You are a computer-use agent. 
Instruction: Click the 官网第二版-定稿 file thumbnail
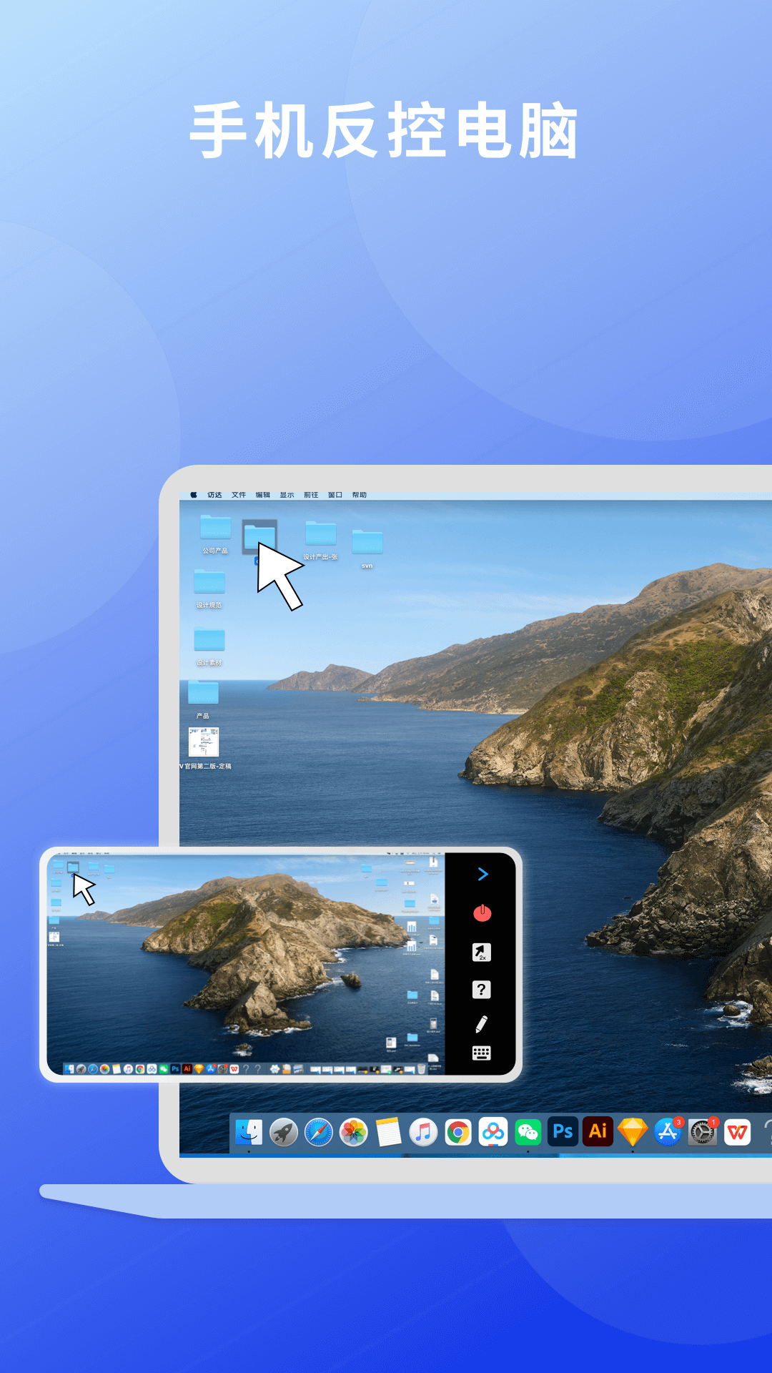(x=204, y=742)
